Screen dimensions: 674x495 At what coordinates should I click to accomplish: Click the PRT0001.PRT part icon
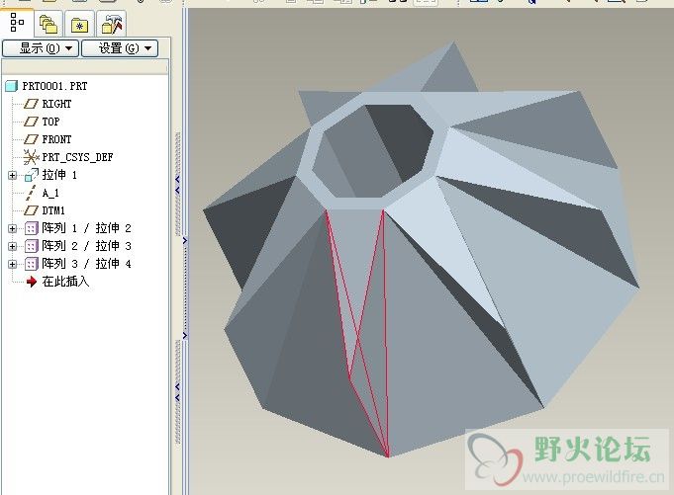click(11, 86)
